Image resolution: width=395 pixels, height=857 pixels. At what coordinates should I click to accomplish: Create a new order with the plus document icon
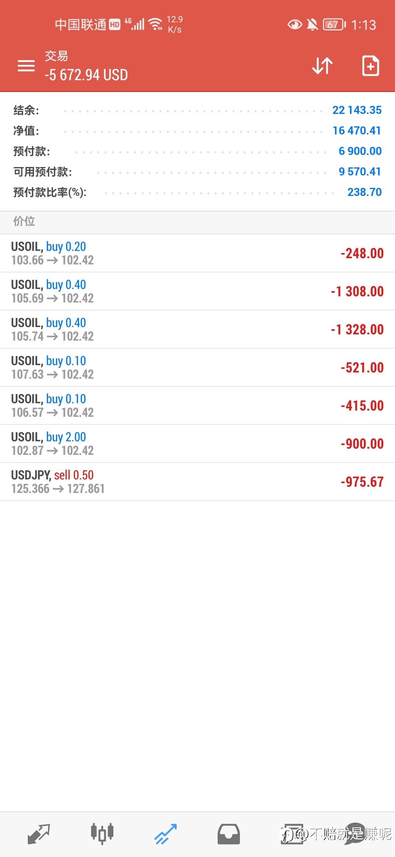point(370,66)
